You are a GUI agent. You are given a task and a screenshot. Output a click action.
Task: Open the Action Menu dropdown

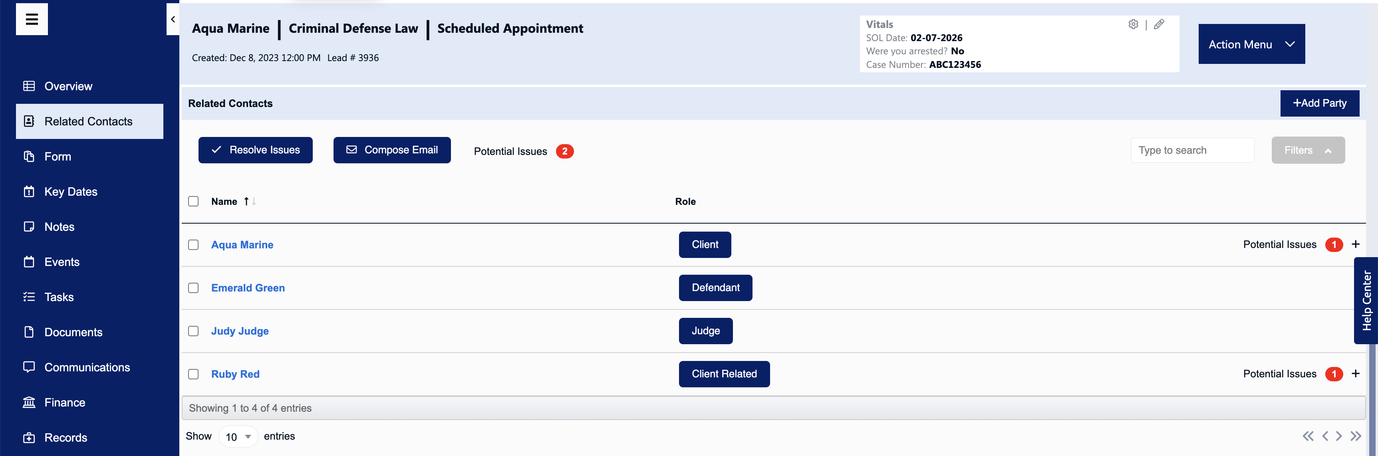pyautogui.click(x=1251, y=44)
